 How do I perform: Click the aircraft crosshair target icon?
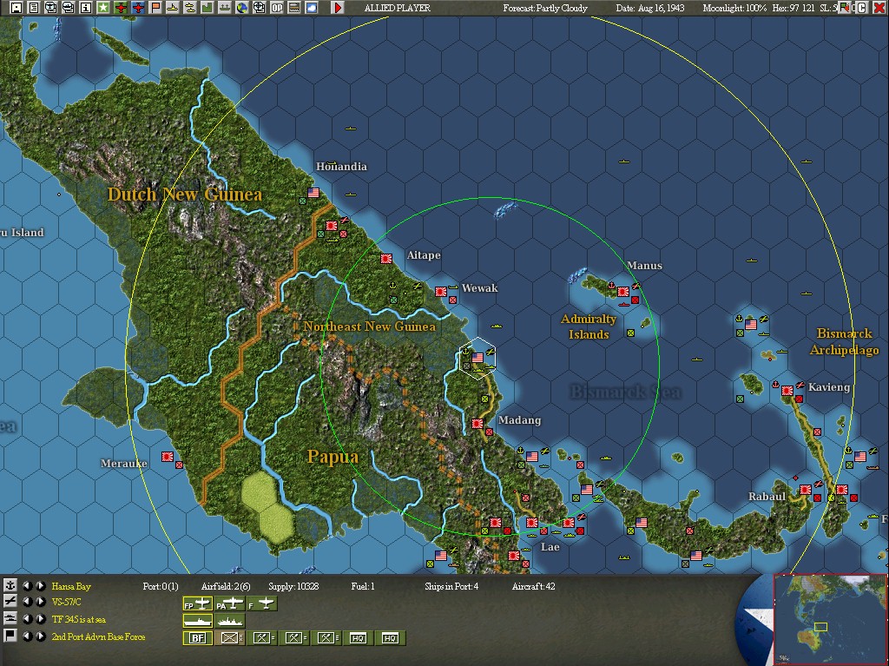pos(259,7)
